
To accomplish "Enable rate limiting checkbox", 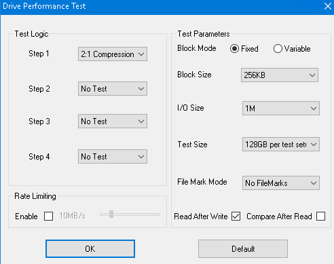I will (x=49, y=216).
